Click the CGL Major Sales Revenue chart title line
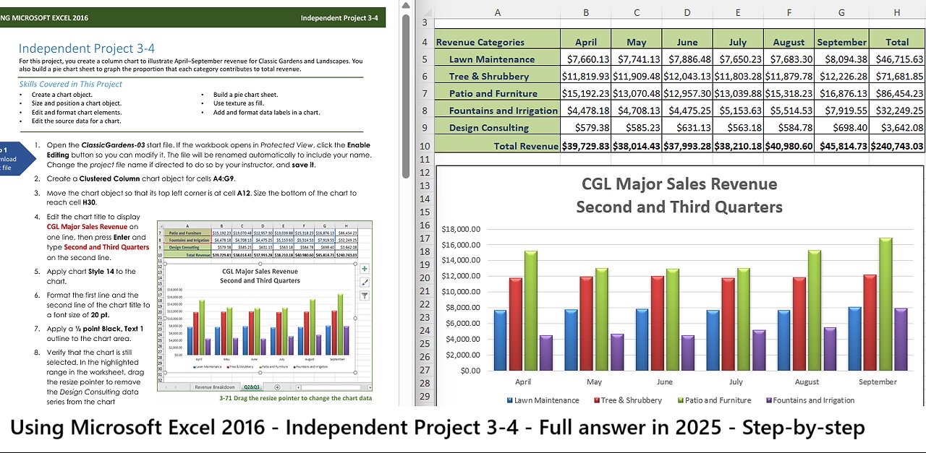Screen dimensions: 926x453 tap(679, 184)
